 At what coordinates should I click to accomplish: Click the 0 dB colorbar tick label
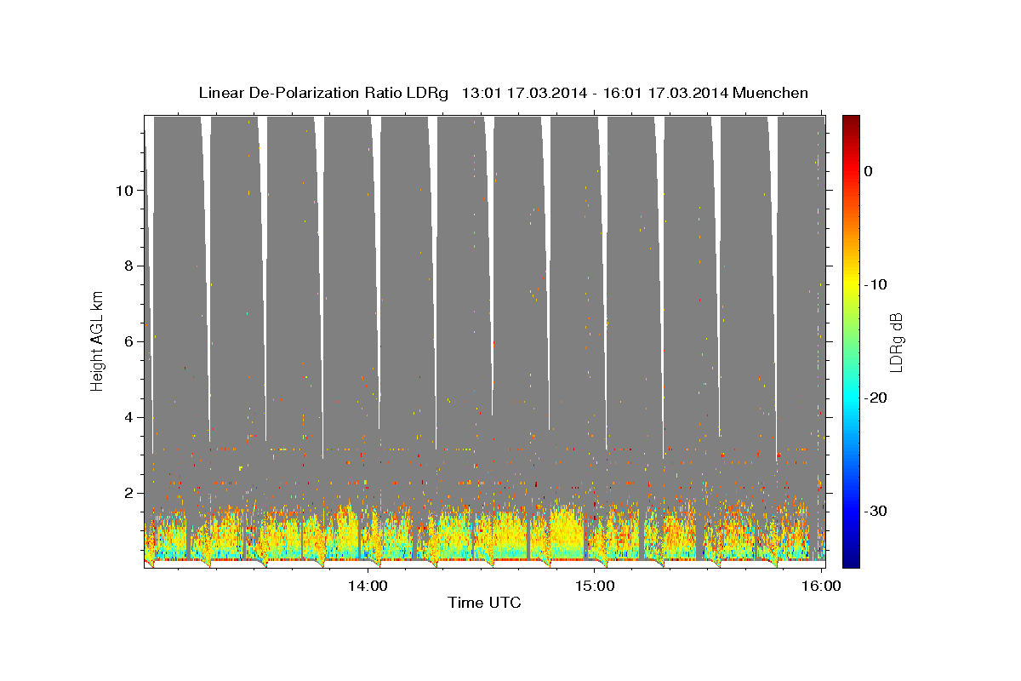click(x=869, y=171)
